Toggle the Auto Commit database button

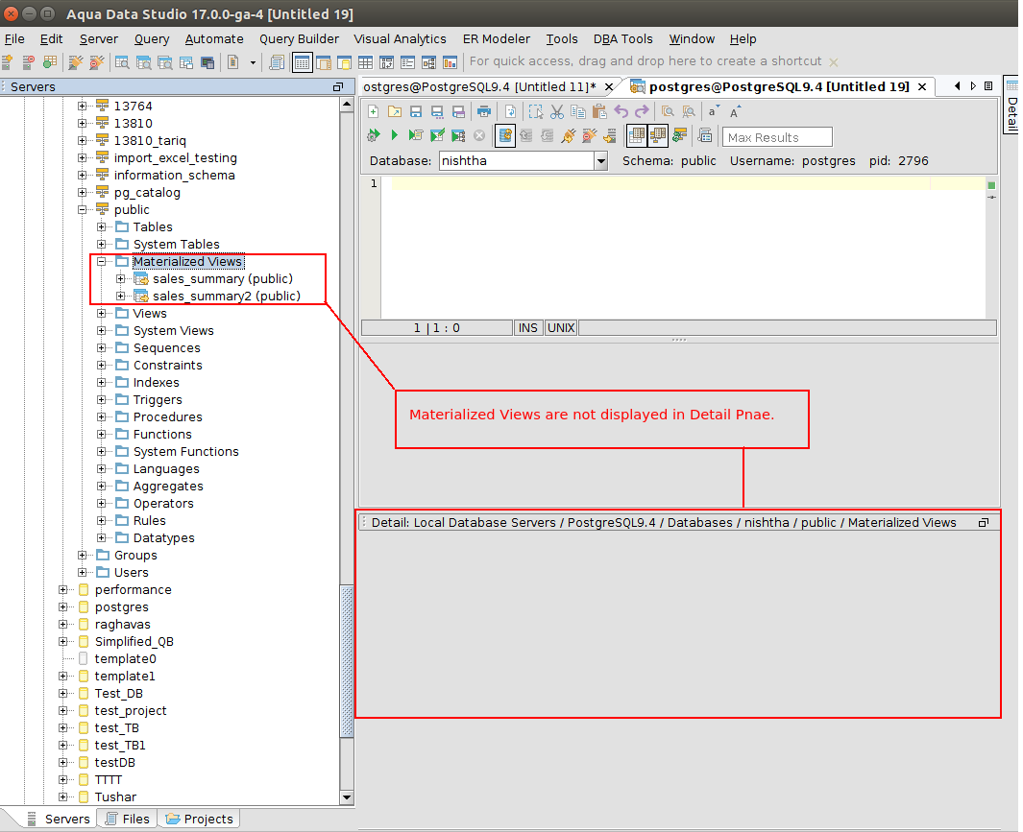[505, 135]
